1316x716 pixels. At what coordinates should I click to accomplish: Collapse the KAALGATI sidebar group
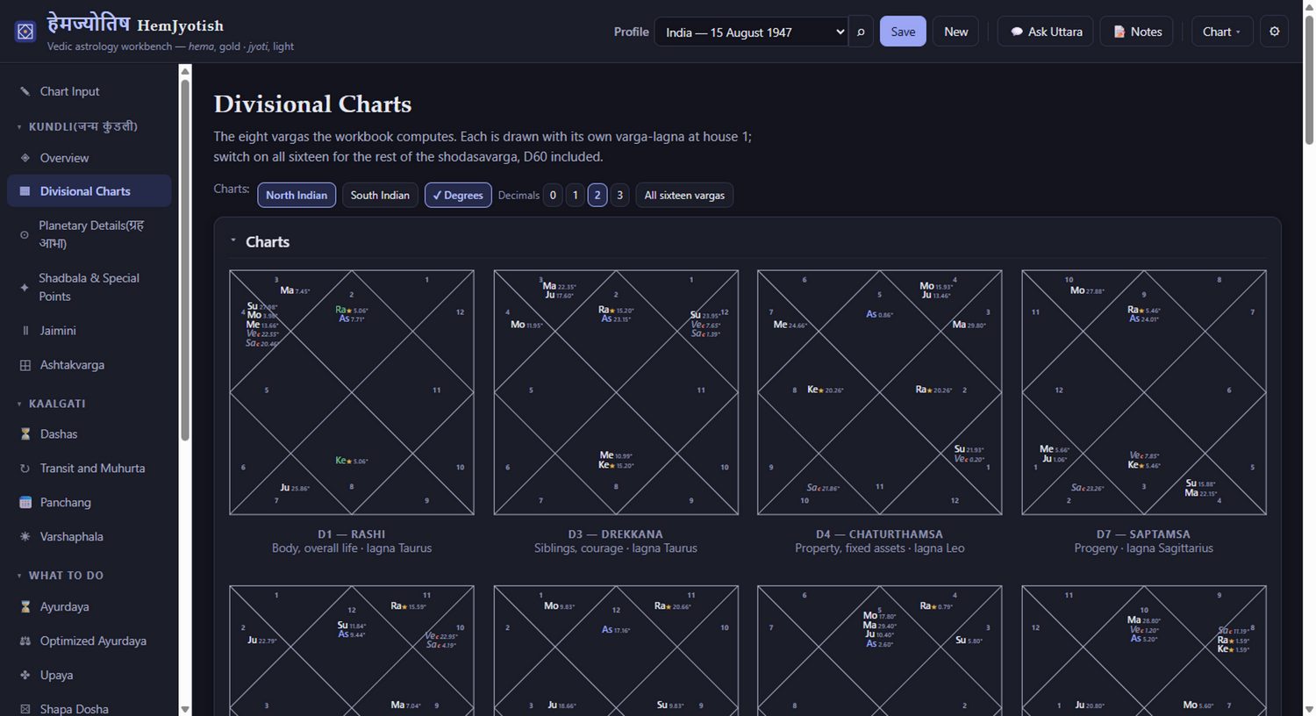19,404
